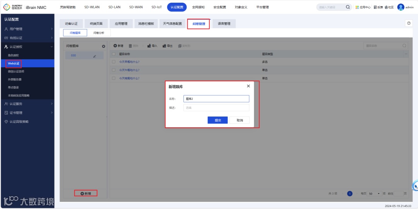
Task: Switch to 问卷分析 sub-tab
Action: 99,33
